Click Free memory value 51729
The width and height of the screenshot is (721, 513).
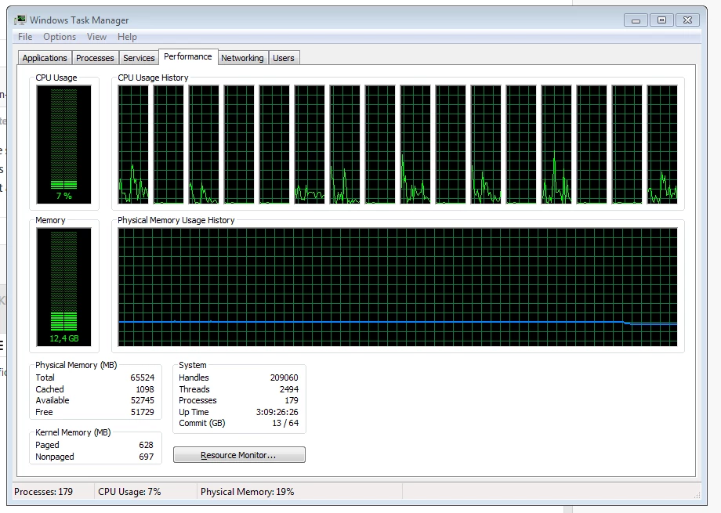(142, 412)
